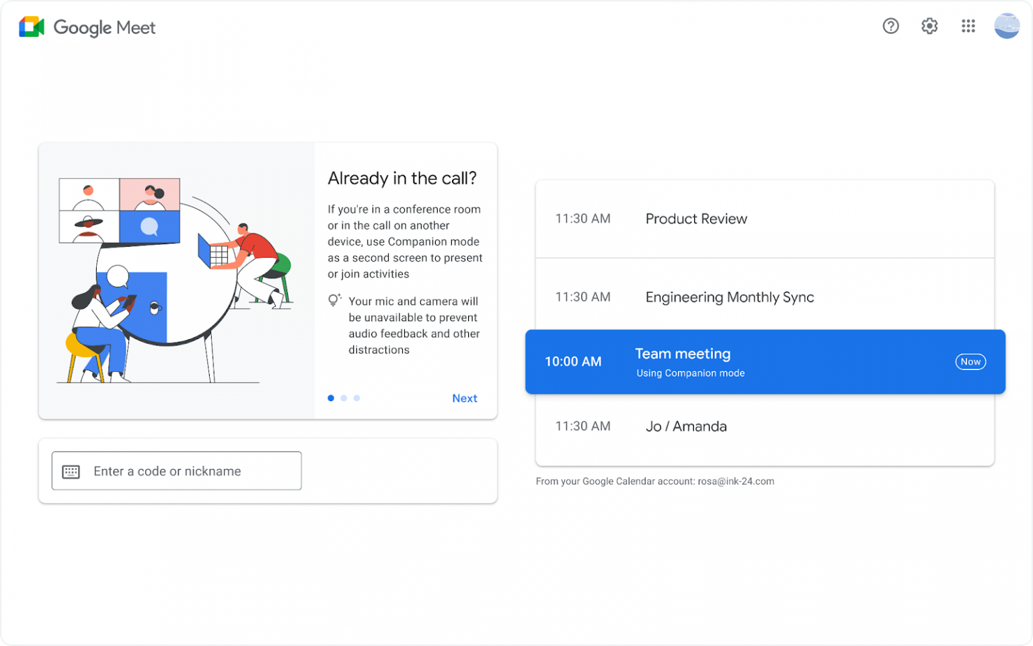Viewport: 1033px width, 646px height.
Task: Select the third carousel dot
Action: coord(356,398)
